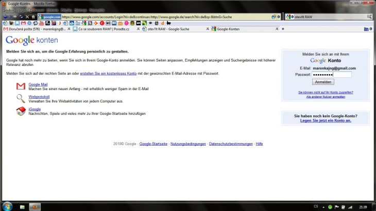The image size is (376, 211).
Task: Click the search magnifier in the search bar
Action: coord(369,17)
